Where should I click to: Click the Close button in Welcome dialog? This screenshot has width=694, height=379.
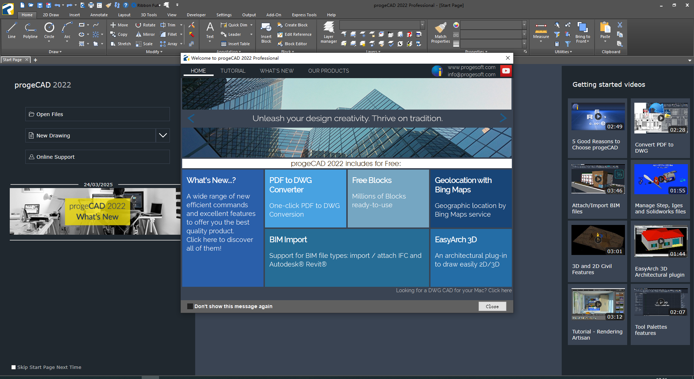point(492,306)
